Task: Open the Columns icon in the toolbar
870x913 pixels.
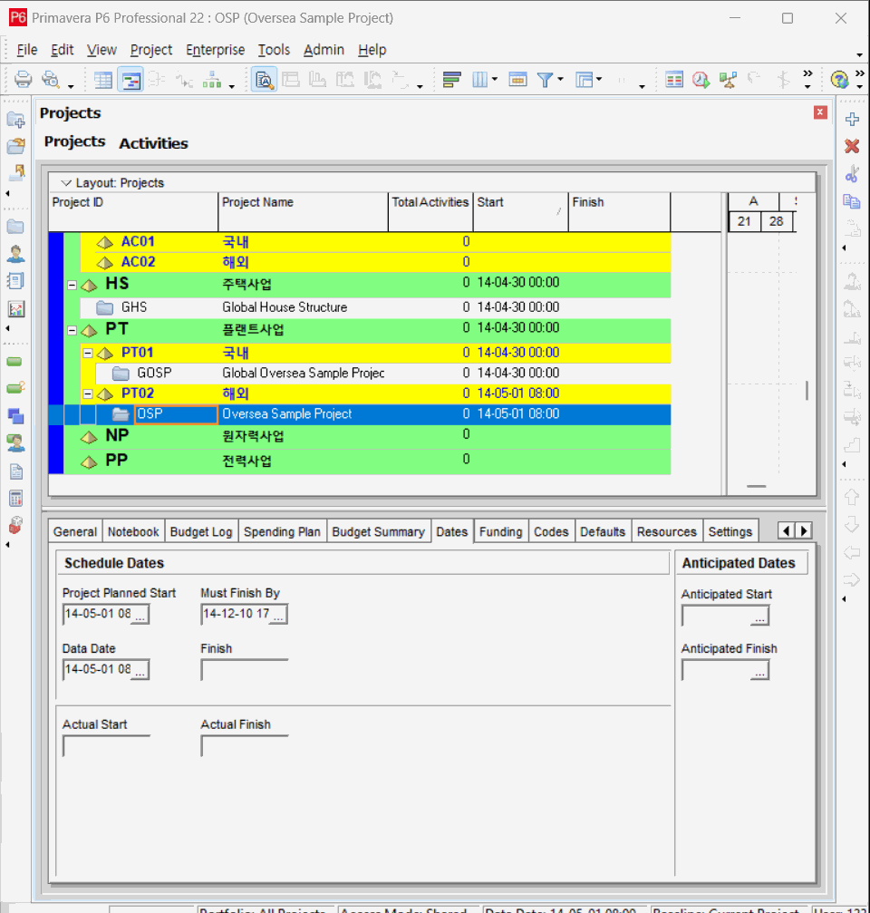Action: pos(480,80)
